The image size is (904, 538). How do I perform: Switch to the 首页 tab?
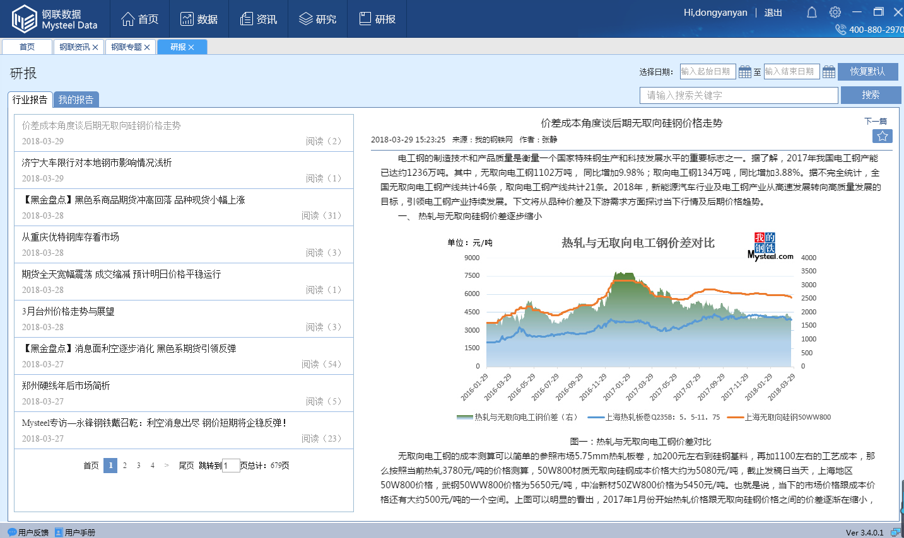click(x=27, y=47)
